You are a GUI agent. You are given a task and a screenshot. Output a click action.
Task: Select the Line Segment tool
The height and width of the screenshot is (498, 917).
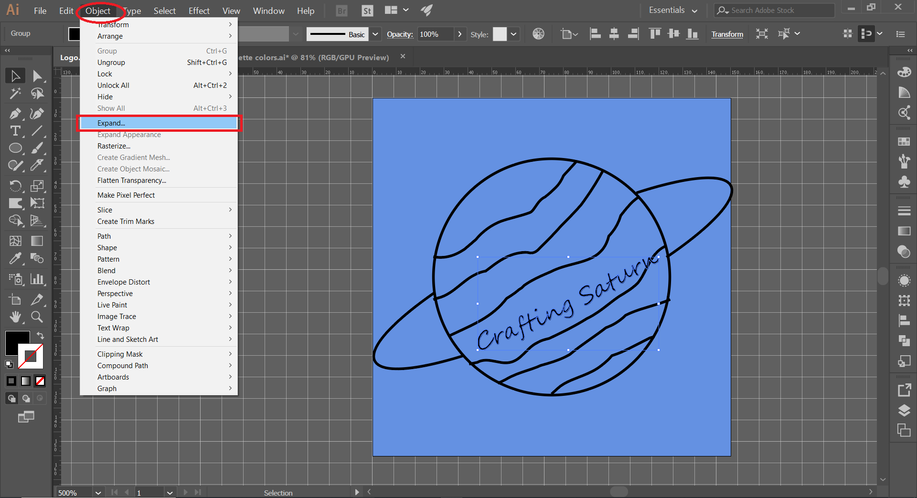coord(37,131)
